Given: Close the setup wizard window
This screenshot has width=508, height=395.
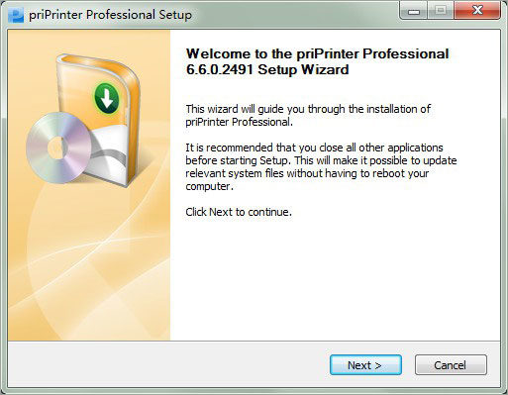Looking at the screenshot, I should [x=477, y=11].
